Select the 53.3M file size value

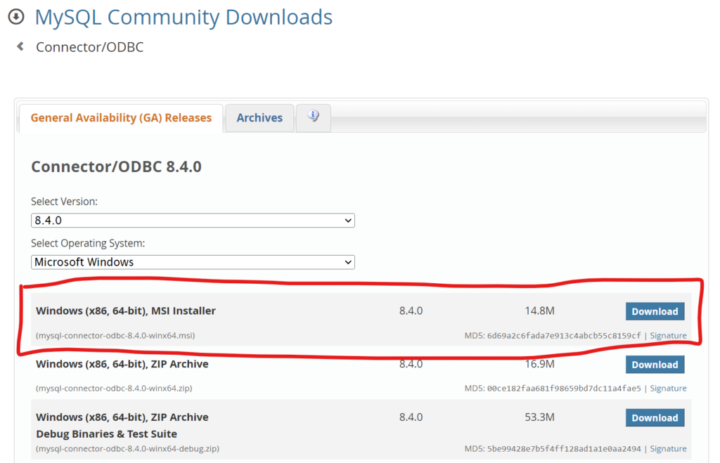[x=539, y=417]
